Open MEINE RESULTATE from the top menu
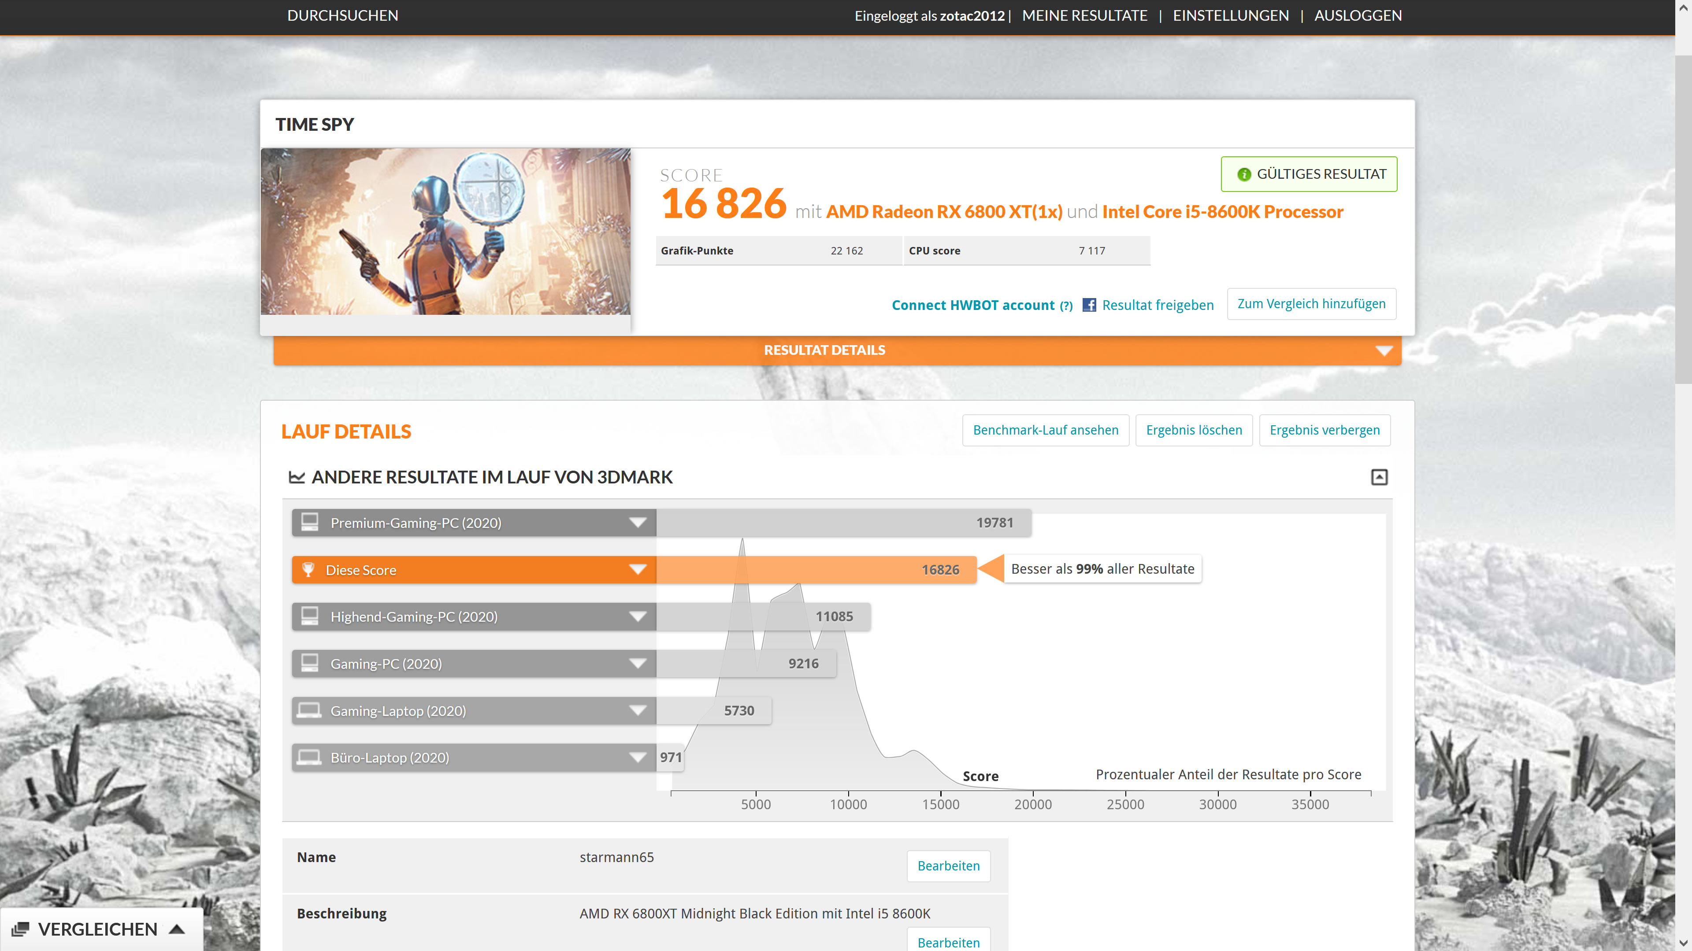Image resolution: width=1692 pixels, height=951 pixels. pos(1085,15)
